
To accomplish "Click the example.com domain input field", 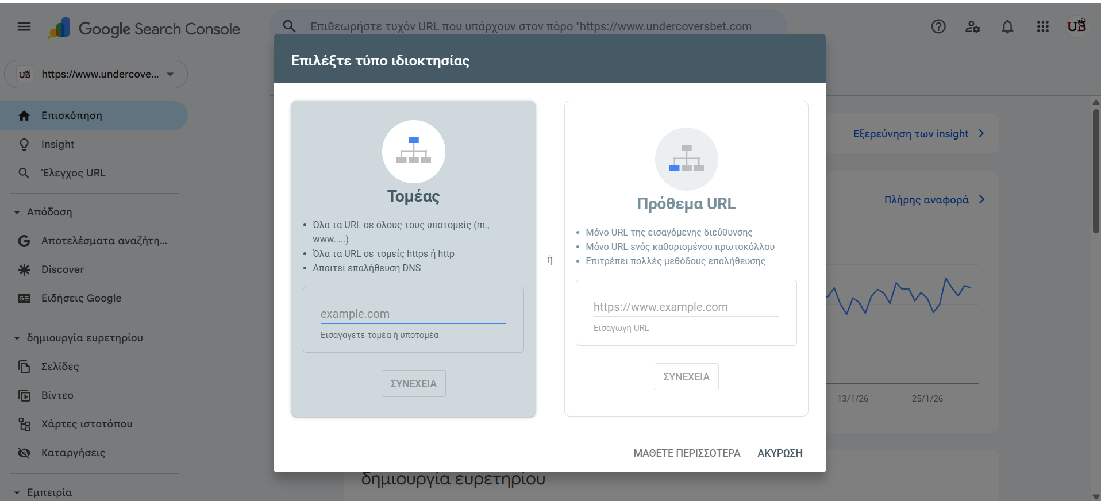I will (x=413, y=314).
